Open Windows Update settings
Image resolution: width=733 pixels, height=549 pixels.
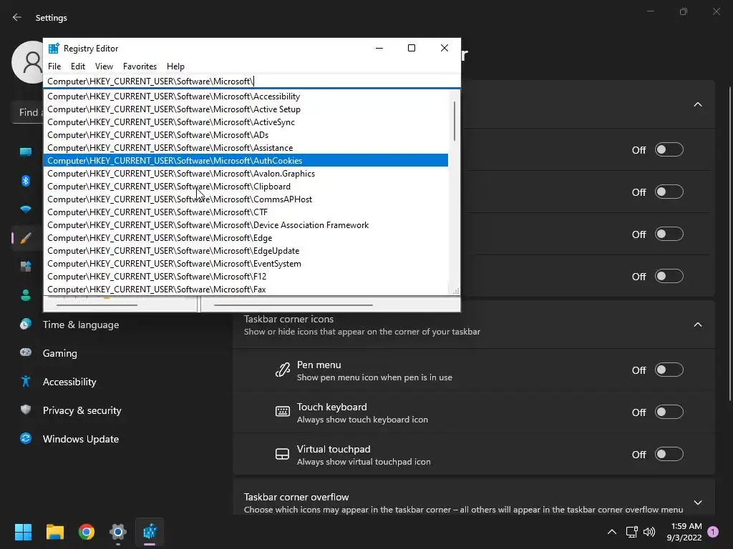click(x=80, y=439)
